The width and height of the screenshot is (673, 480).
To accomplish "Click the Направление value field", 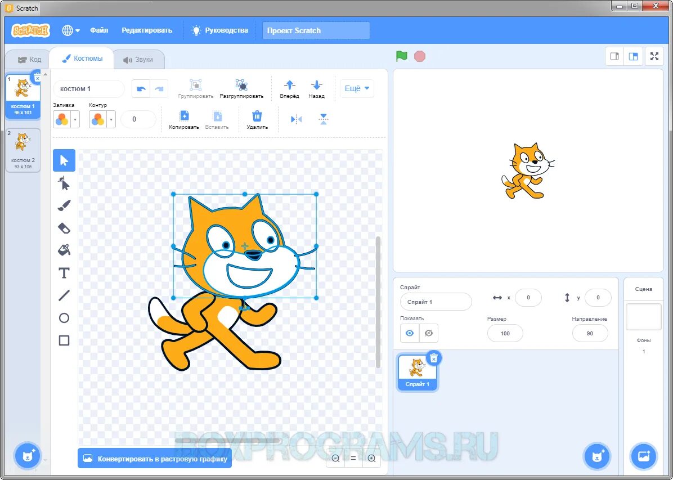I will pyautogui.click(x=590, y=333).
